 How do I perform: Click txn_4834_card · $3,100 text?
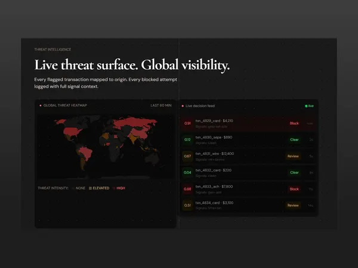(x=214, y=203)
